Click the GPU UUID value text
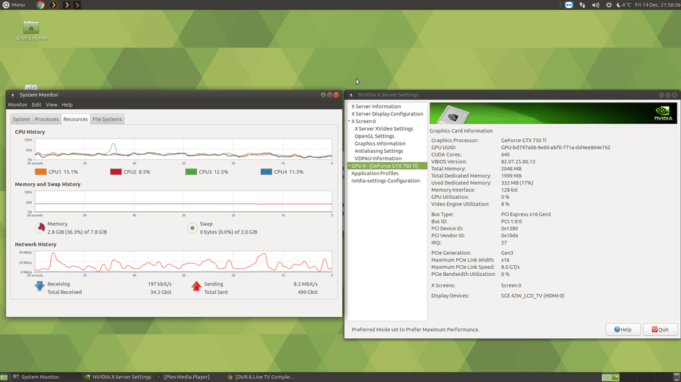Image resolution: width=681 pixels, height=382 pixels. tap(555, 148)
